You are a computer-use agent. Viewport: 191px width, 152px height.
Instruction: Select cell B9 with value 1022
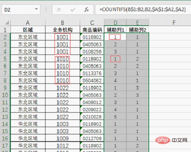62,88
